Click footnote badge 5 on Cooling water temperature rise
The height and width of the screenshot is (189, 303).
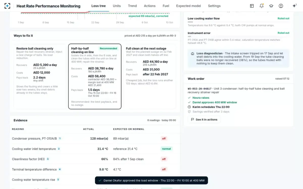click(x=58, y=180)
